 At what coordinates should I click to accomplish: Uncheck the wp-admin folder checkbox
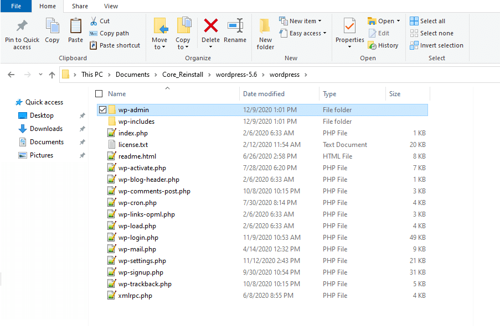click(x=102, y=109)
